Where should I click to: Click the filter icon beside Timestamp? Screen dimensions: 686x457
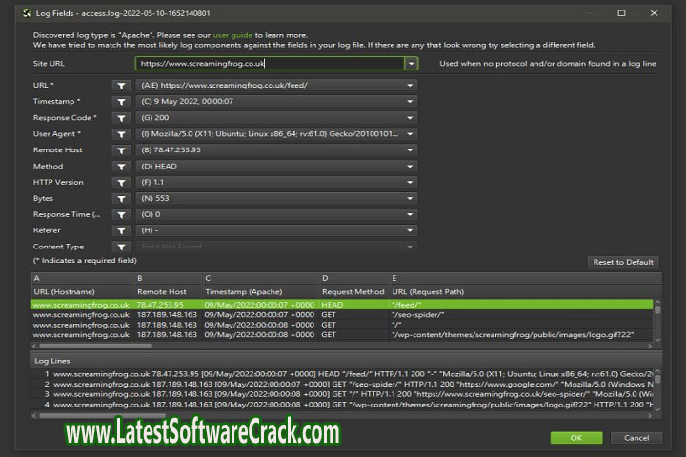coord(122,101)
